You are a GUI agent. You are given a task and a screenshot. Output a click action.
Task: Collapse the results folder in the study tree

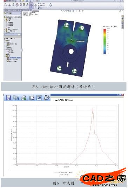point(5,56)
